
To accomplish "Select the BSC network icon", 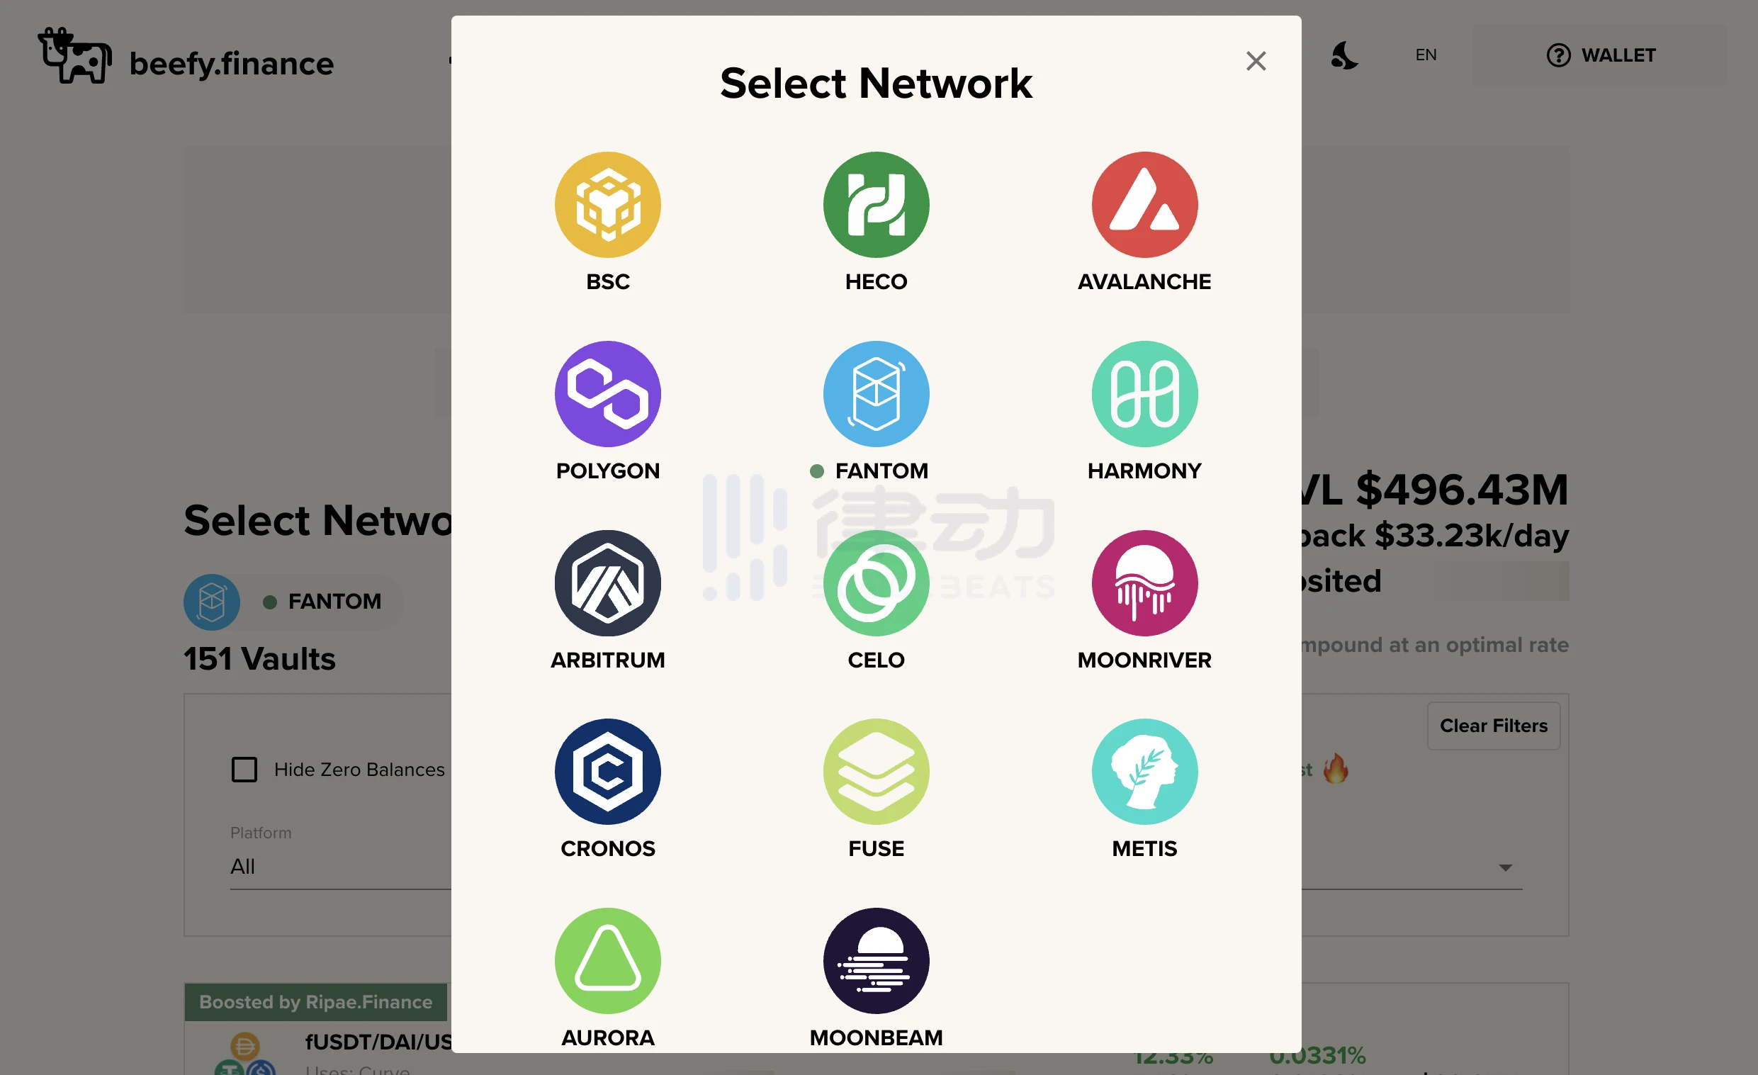I will (607, 205).
